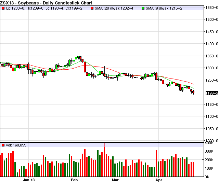Click the 1450-0 price axis label
Image resolution: width=219 pixels, height=183 pixels.
click(212, 32)
